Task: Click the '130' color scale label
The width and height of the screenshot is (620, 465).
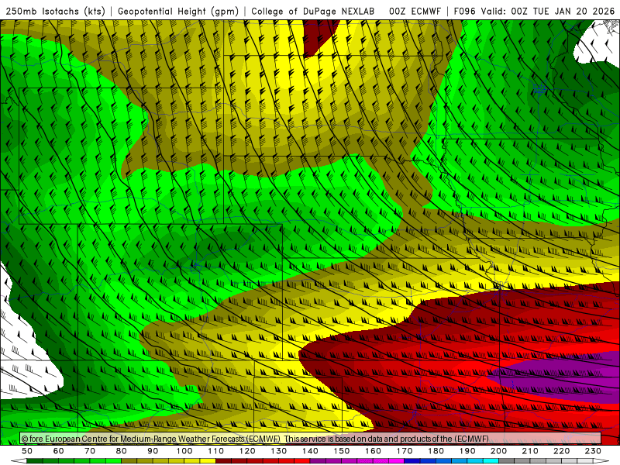Action: pos(279,451)
